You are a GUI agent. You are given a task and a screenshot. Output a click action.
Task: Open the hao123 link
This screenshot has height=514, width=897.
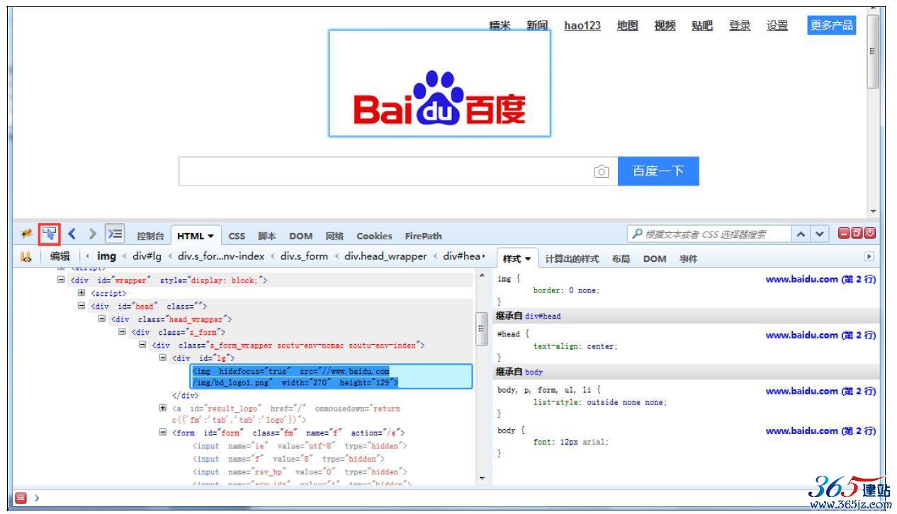pyautogui.click(x=582, y=25)
